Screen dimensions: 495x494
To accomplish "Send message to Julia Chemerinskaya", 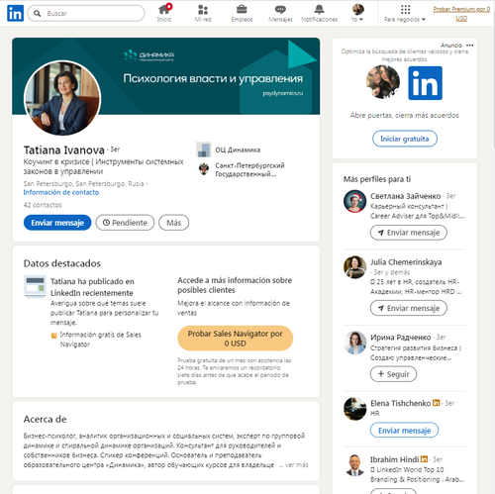I will (x=409, y=308).
